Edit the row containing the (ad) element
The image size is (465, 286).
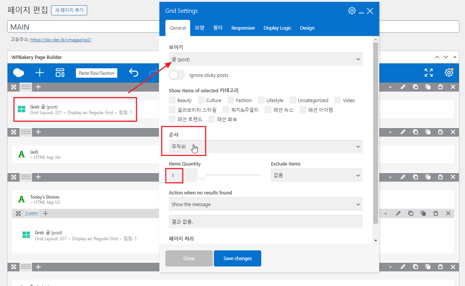click(x=403, y=132)
